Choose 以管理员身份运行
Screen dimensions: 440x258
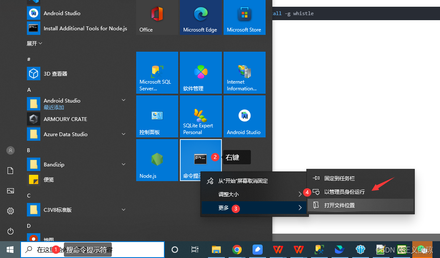tap(361, 192)
